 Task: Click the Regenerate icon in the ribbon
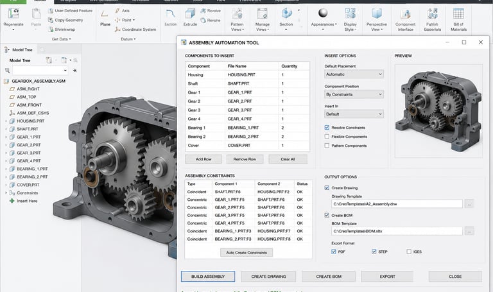coord(13,14)
